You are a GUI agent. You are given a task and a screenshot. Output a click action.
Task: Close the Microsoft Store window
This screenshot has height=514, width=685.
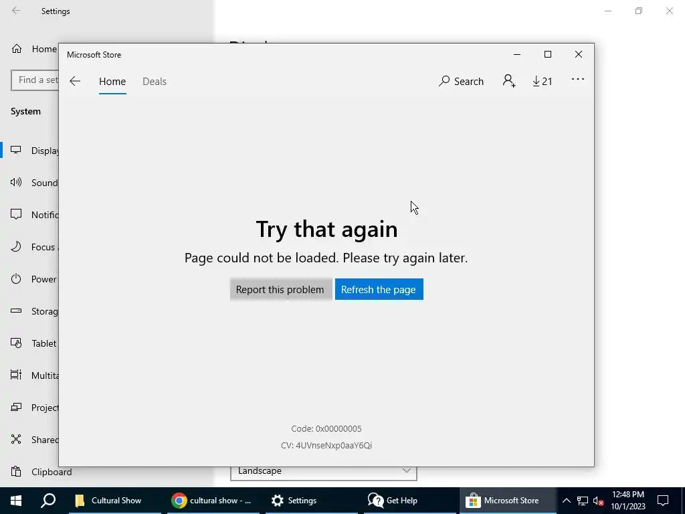[579, 55]
